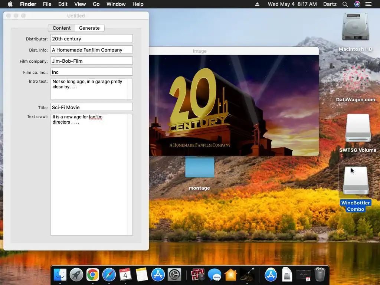Click the 20th Century preview image
The width and height of the screenshot is (380, 285).
coord(234,105)
